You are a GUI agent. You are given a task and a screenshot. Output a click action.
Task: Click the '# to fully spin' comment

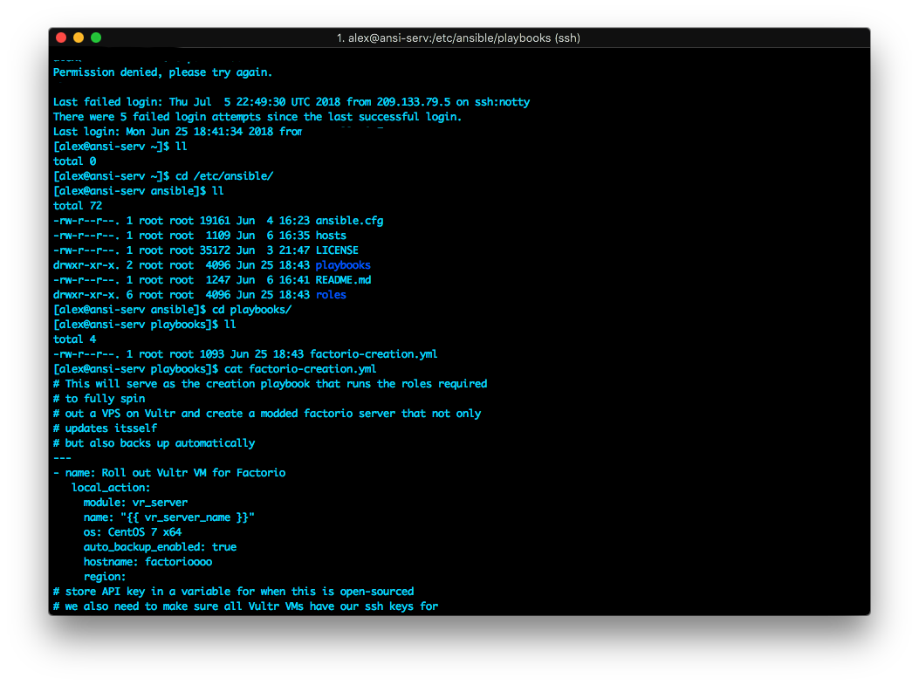point(99,399)
